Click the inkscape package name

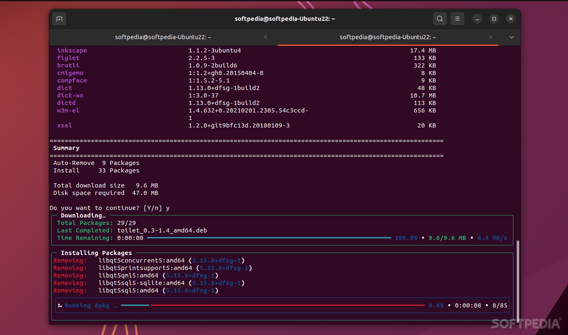coord(72,50)
